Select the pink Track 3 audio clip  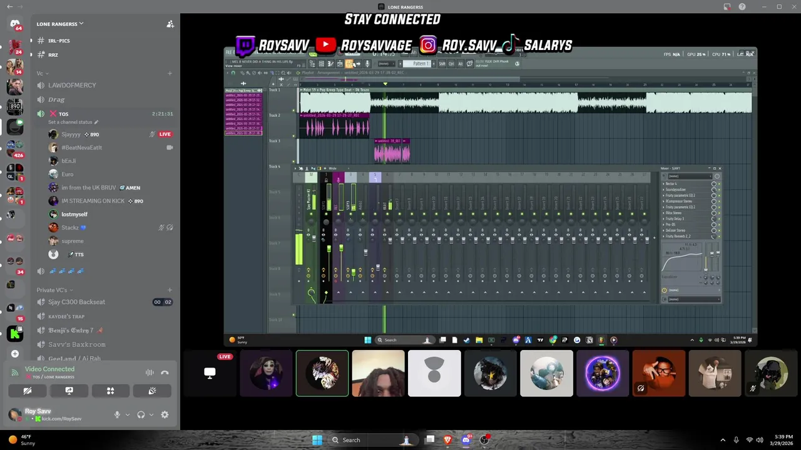tap(392, 151)
